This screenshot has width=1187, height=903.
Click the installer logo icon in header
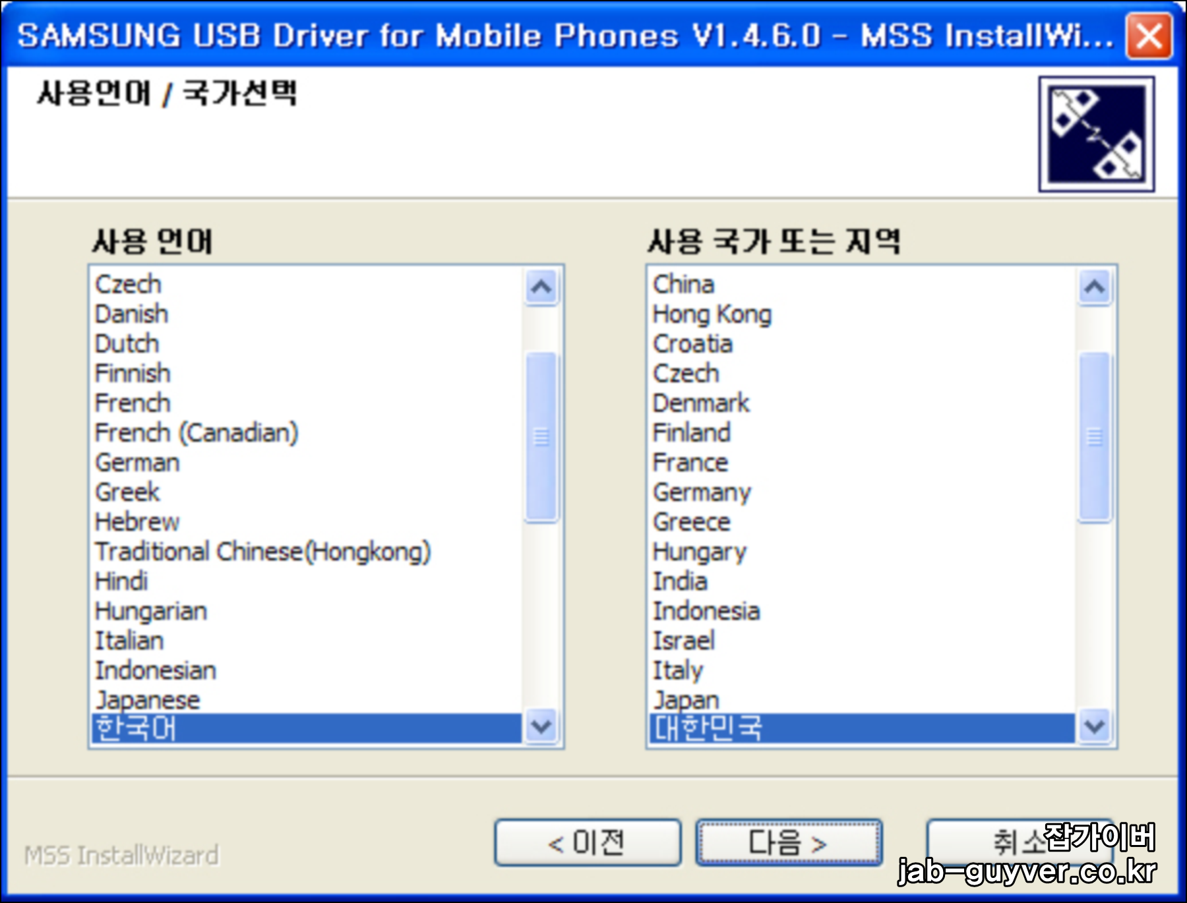click(1096, 134)
